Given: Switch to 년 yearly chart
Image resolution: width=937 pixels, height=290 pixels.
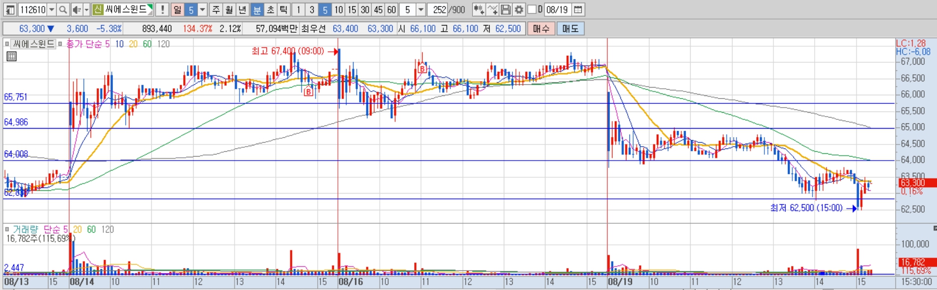Looking at the screenshot, I should (243, 9).
